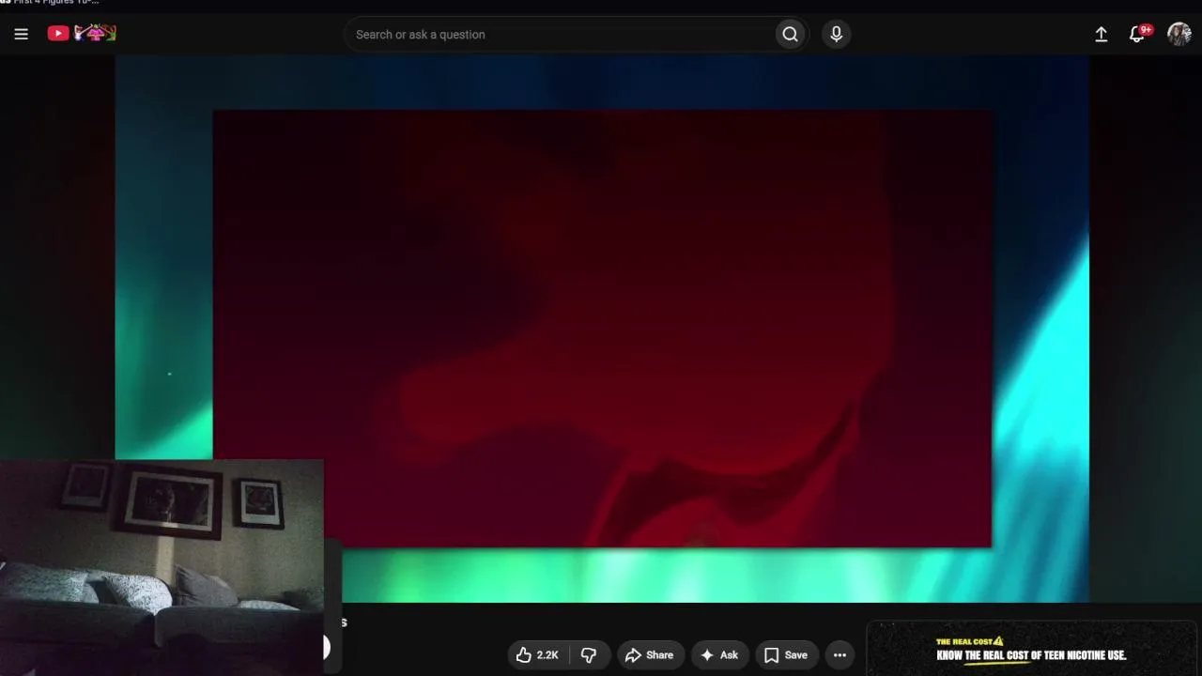1202x676 pixels.
Task: Open the notifications bell
Action: click(x=1138, y=34)
